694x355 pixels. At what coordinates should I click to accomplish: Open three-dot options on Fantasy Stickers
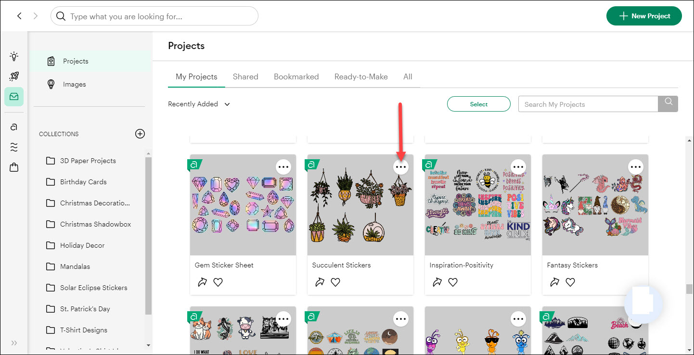tap(636, 167)
